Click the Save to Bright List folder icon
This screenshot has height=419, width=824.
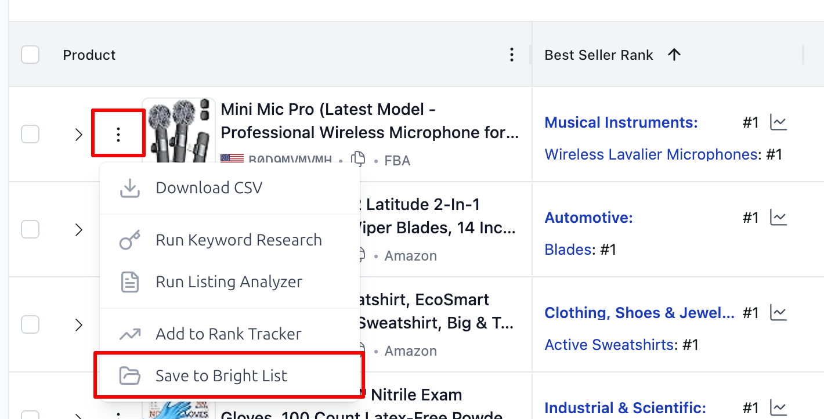coord(130,375)
